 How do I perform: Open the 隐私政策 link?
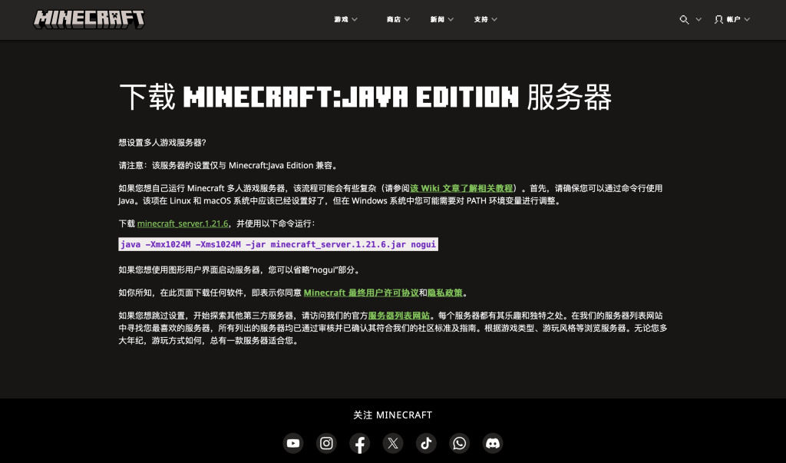[445, 293]
